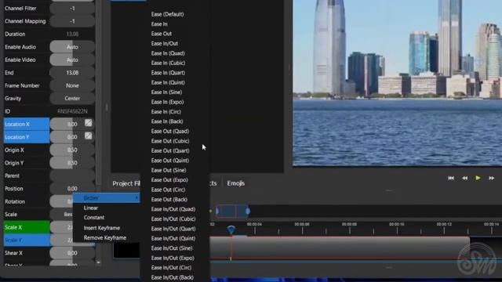Select Ease In (Sine) preset
502x282 pixels.
click(x=166, y=92)
